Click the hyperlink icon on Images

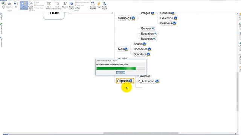point(153,13)
